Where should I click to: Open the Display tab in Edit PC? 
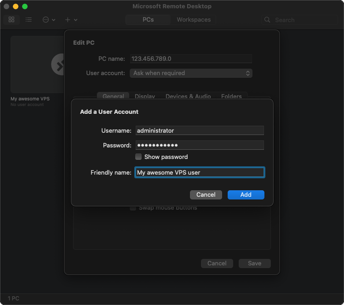(x=144, y=96)
